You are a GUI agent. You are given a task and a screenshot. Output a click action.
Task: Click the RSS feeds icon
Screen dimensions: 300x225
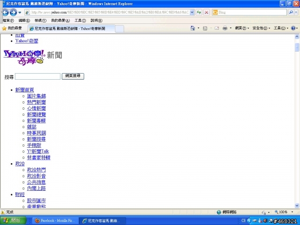205,28
